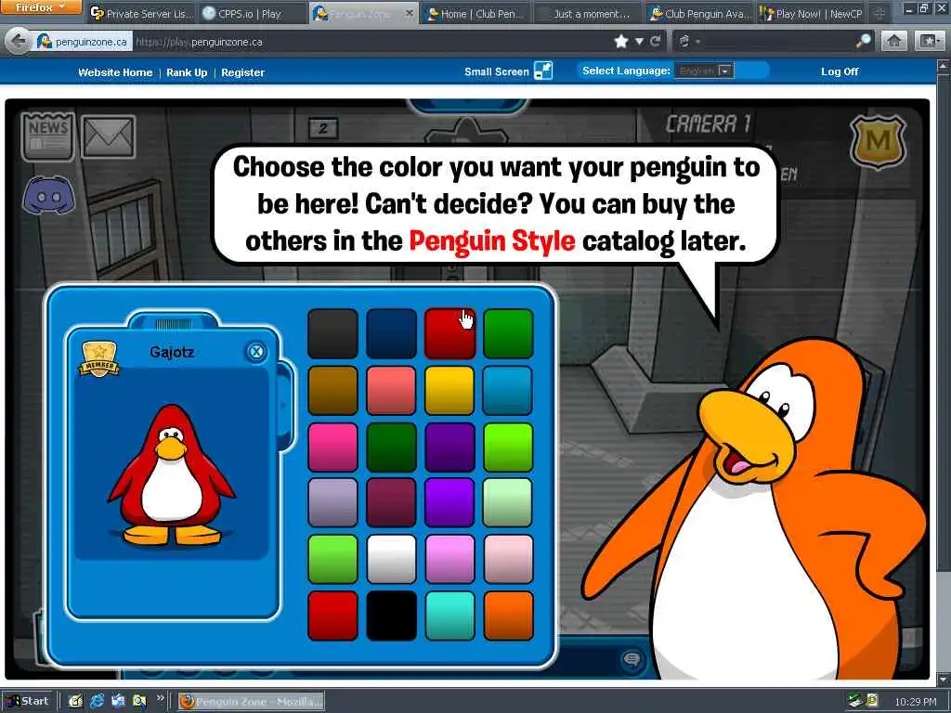Show hidden quick launch items chevron
The image size is (951, 713).
pyautogui.click(x=160, y=698)
